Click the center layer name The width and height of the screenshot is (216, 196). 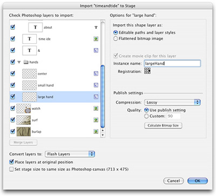[42, 73]
